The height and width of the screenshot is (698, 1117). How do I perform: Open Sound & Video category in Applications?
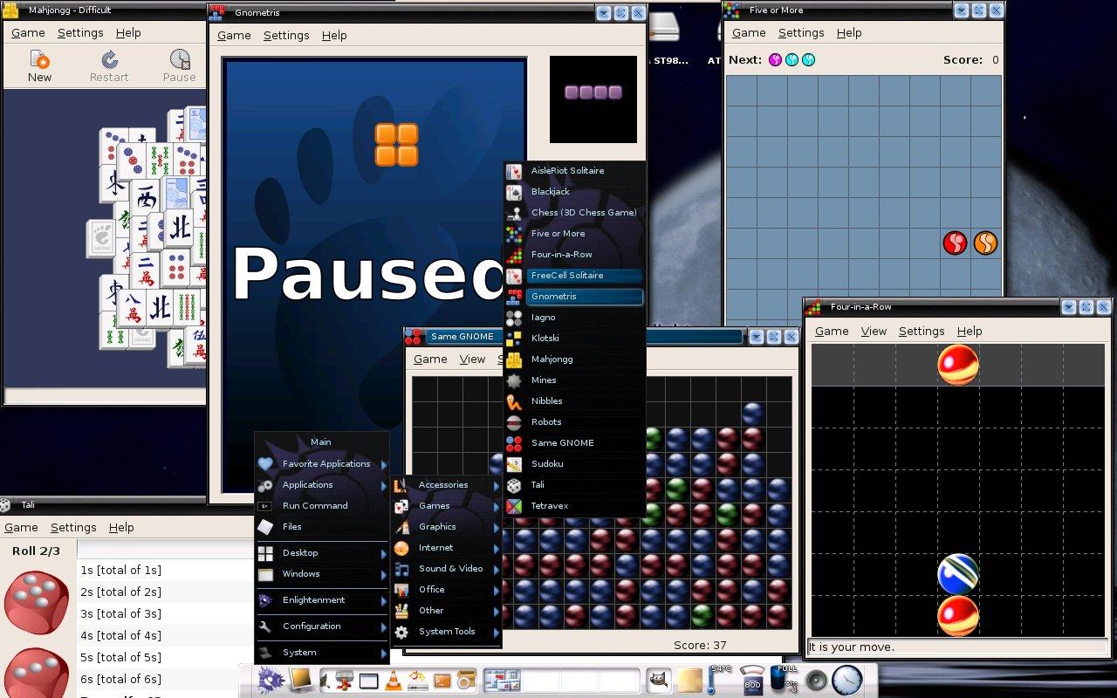[x=446, y=568]
